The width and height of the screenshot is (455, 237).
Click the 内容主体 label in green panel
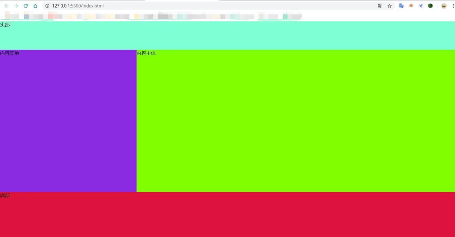(146, 53)
